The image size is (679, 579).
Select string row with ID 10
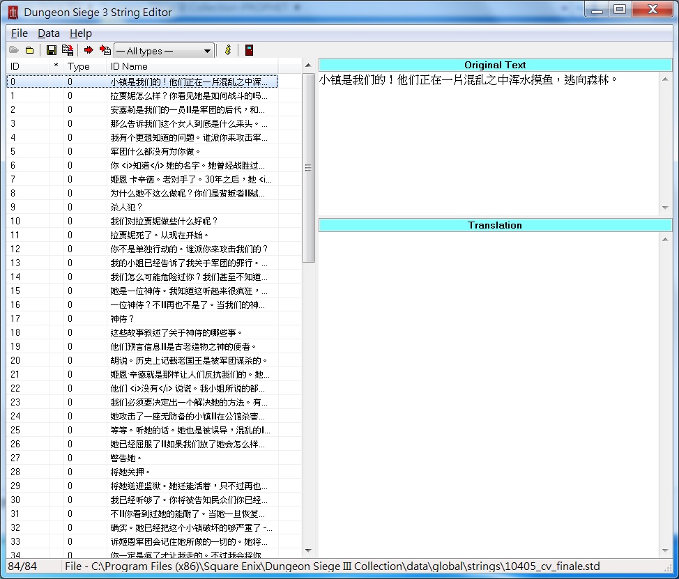pyautogui.click(x=142, y=221)
